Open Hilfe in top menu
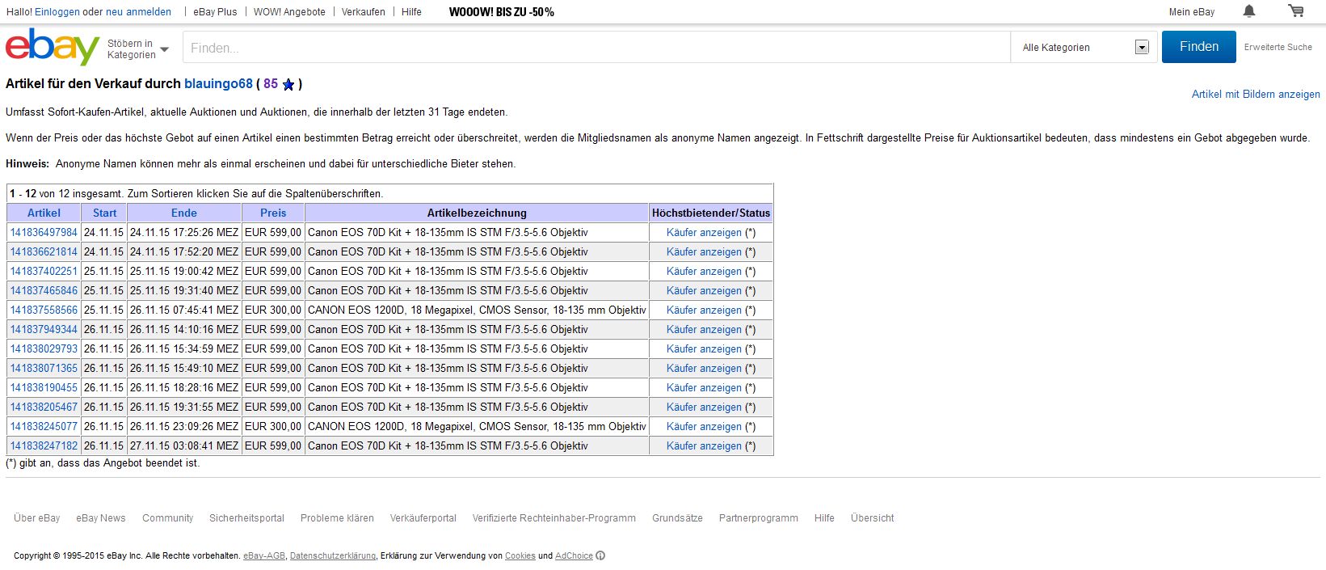This screenshot has width=1326, height=570. click(411, 11)
